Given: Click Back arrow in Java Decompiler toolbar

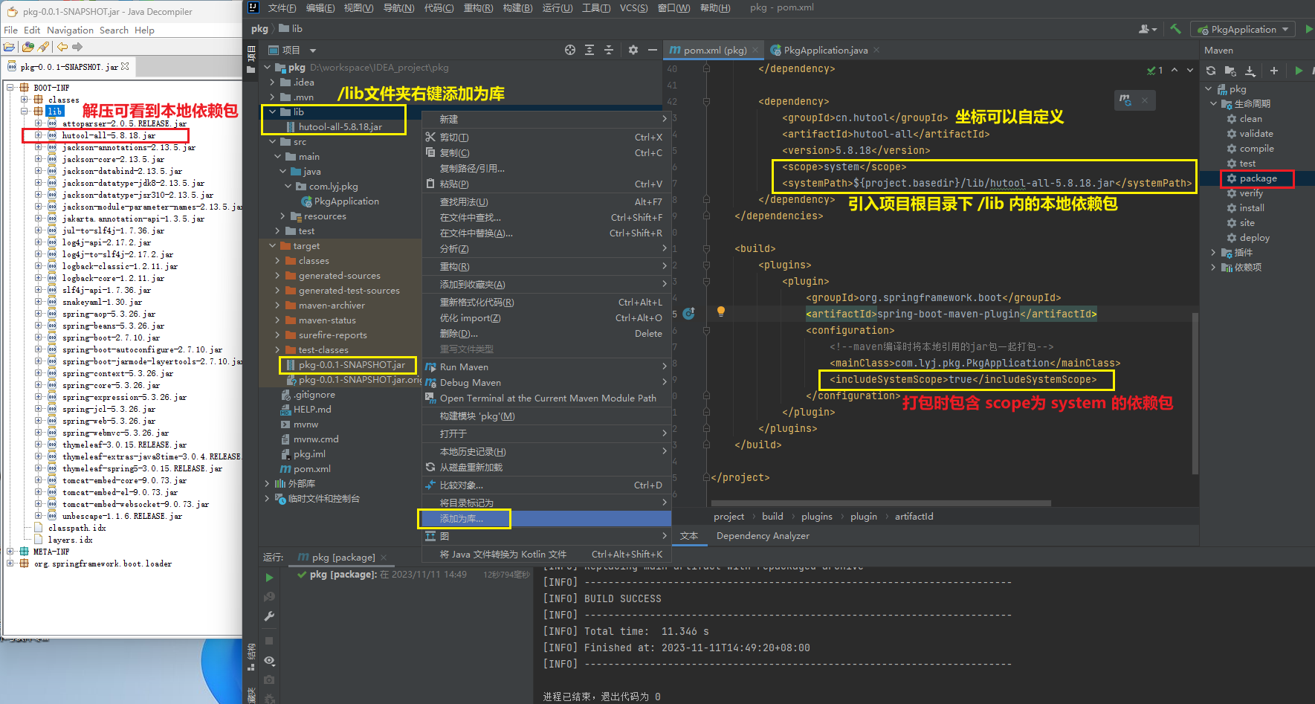Looking at the screenshot, I should [62, 47].
